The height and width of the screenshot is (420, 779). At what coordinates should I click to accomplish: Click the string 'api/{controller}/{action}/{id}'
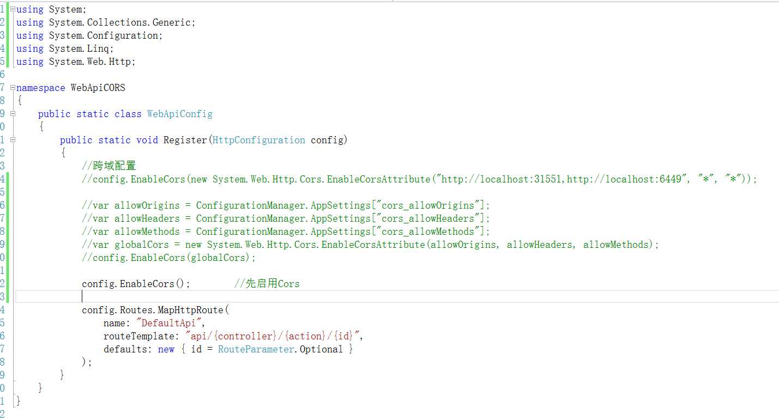click(273, 336)
